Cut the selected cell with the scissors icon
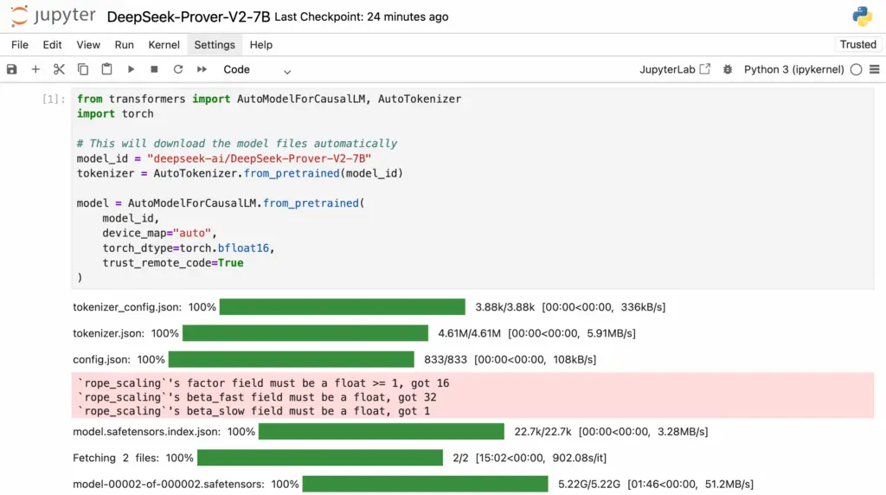 click(59, 69)
